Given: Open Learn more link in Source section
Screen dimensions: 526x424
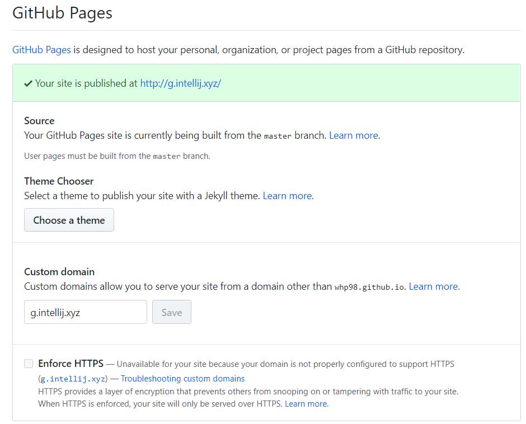Looking at the screenshot, I should coord(354,135).
